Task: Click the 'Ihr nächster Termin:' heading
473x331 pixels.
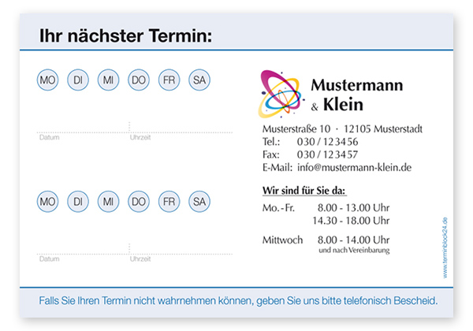Action: 125,37
